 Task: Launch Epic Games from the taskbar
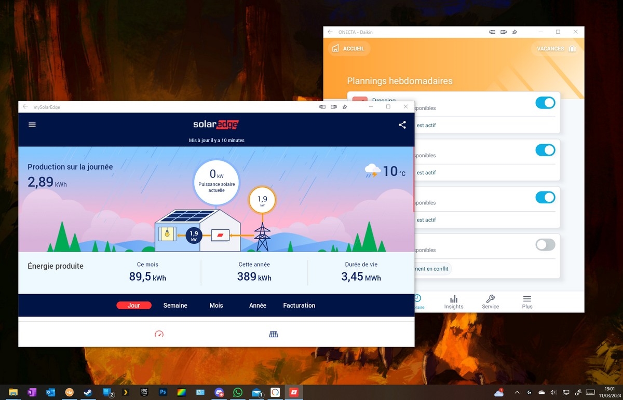(x=144, y=393)
